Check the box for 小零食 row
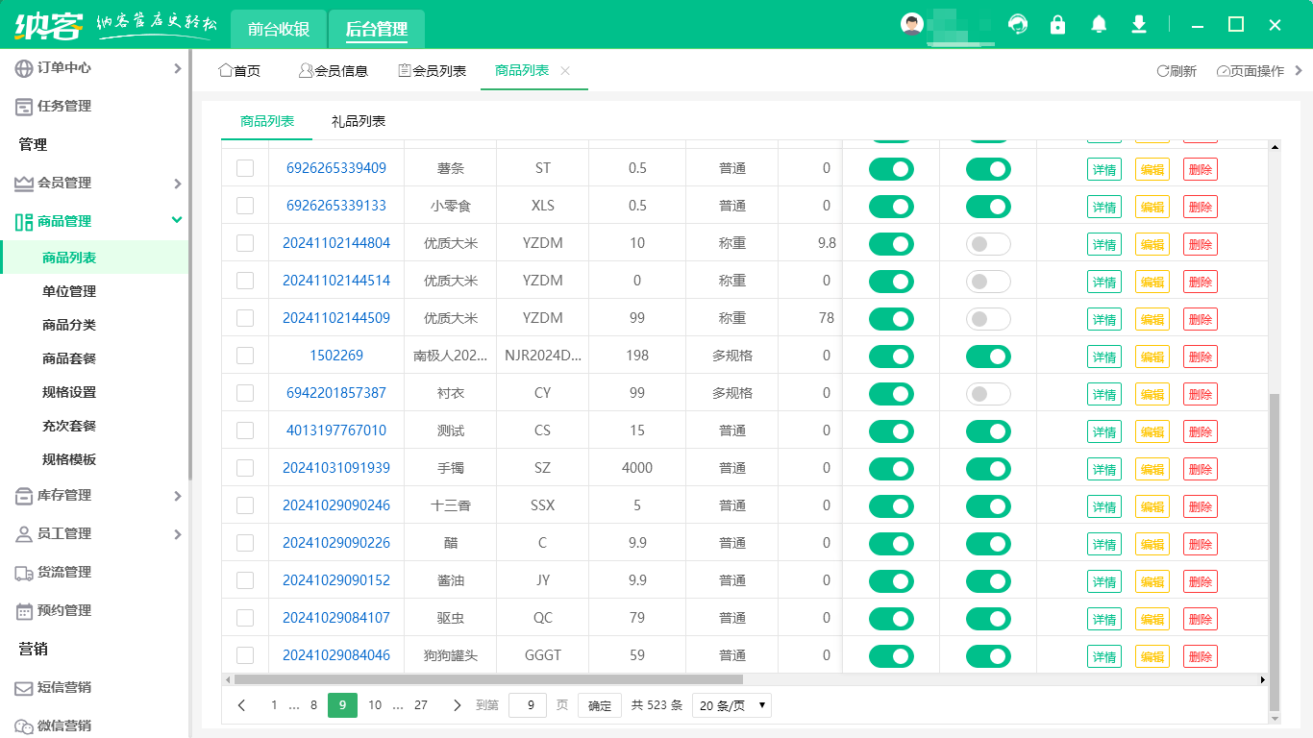Viewport: 1313px width, 738px height. click(x=245, y=206)
